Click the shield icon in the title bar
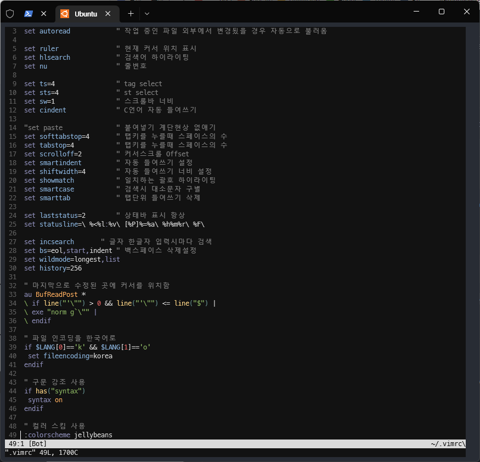This screenshot has height=462, width=480. click(x=10, y=14)
